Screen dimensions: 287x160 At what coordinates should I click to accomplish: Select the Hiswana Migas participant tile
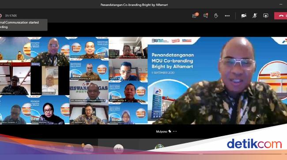tap(89, 91)
